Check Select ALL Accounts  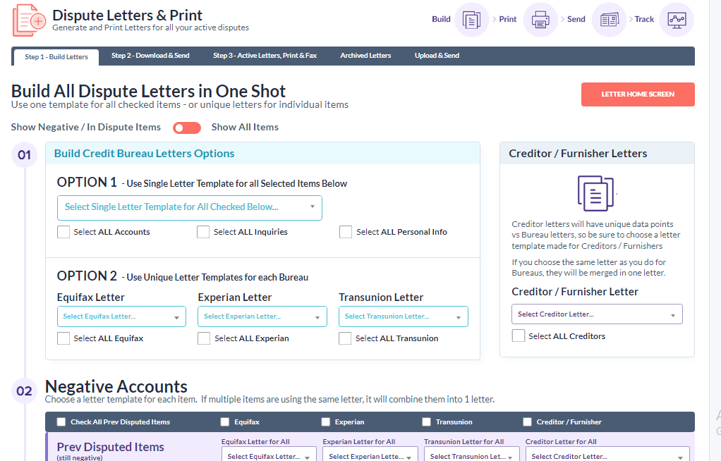click(63, 231)
